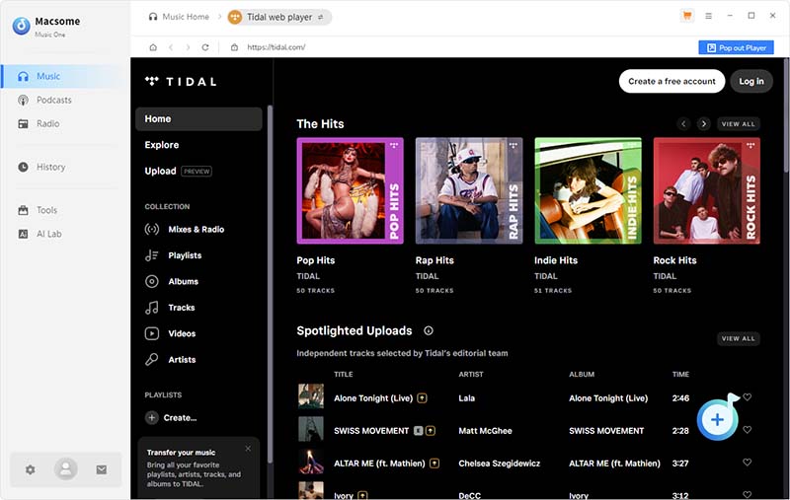This screenshot has height=500, width=790.
Task: Favorite Alone Tonight (Live) with the heart
Action: pyautogui.click(x=748, y=397)
